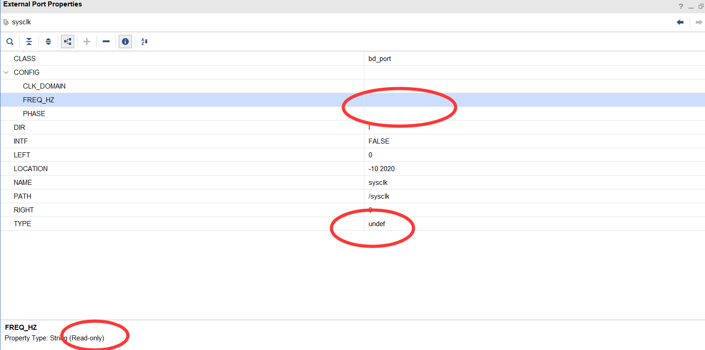Expand the CLK_DOMAIN property entry
The width and height of the screenshot is (705, 350).
pos(44,86)
